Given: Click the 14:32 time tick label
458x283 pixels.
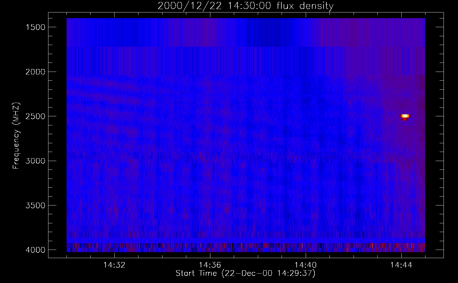Looking at the screenshot, I should [114, 265].
